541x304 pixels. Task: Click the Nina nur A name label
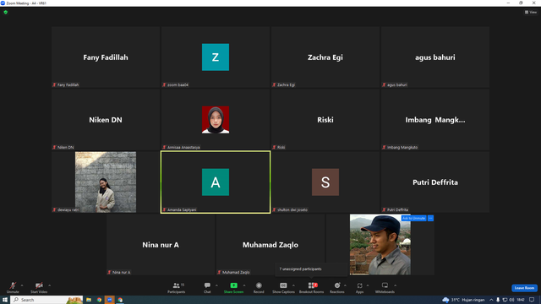click(x=122, y=272)
